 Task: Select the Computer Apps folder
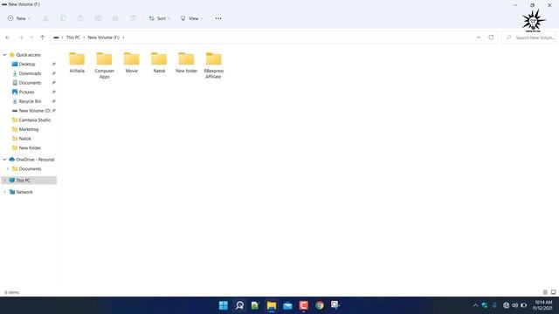[105, 65]
